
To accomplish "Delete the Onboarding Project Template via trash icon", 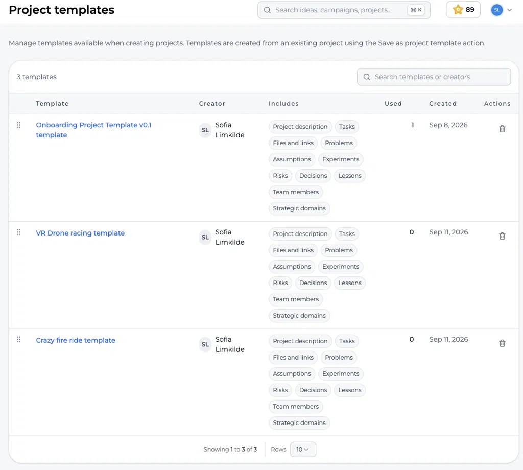I will point(502,129).
